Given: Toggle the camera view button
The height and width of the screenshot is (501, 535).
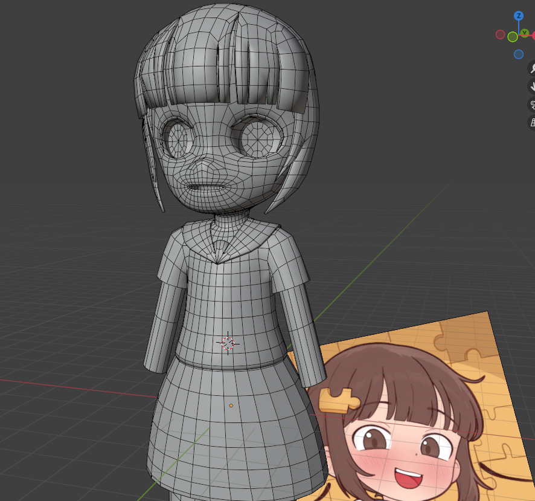Looking at the screenshot, I should pos(532,105).
